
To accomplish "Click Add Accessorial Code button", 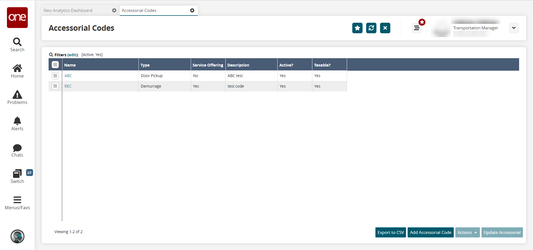I will click(x=431, y=233).
